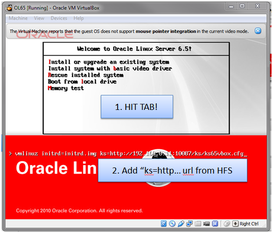Open the Machine menu

pyautogui.click(x=18, y=18)
